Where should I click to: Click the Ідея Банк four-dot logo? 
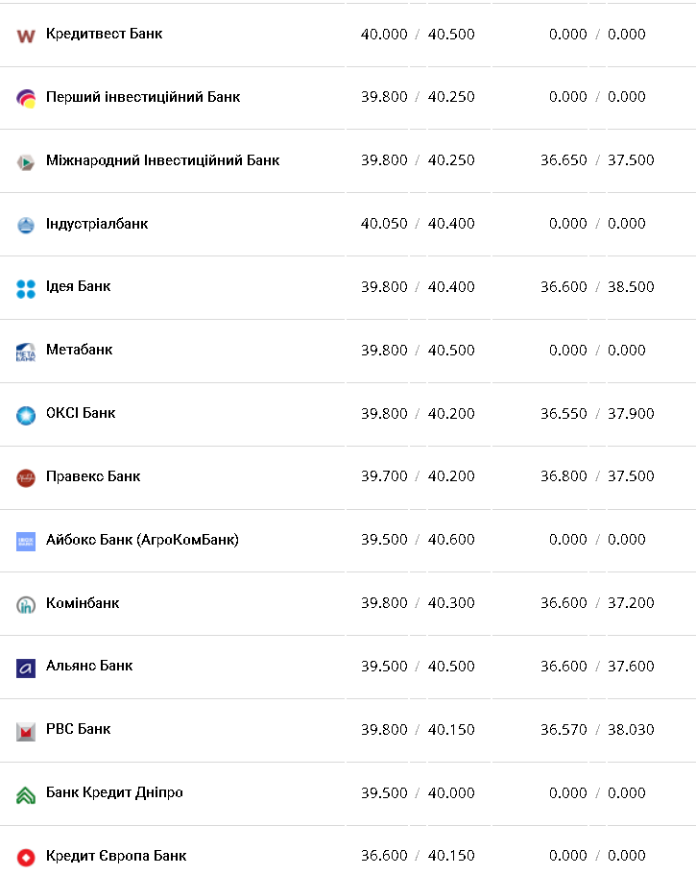click(x=26, y=288)
